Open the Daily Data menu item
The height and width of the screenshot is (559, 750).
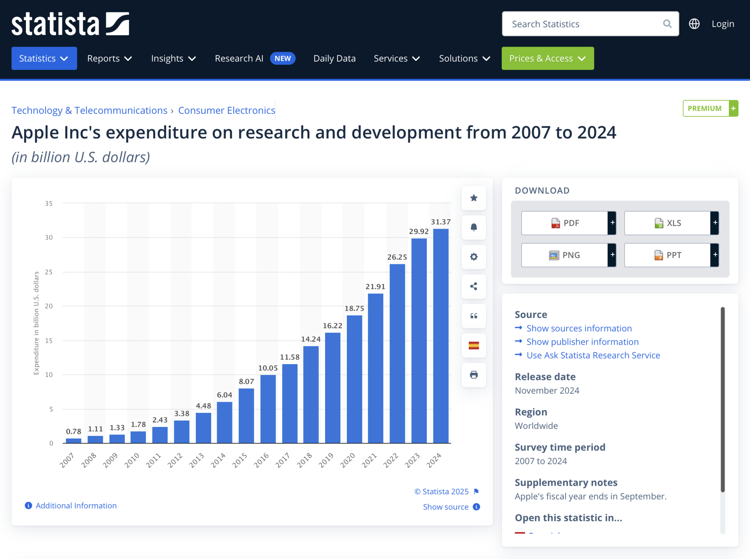pos(334,58)
